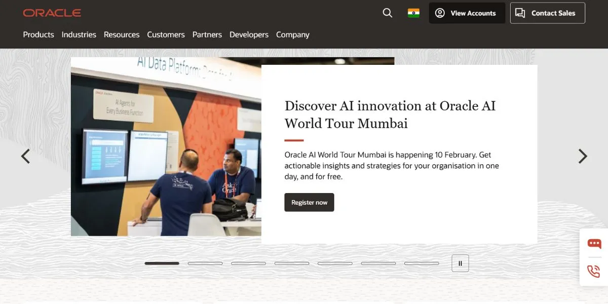Open the search magnifier icon
Viewport: 608px width, 304px height.
click(388, 13)
